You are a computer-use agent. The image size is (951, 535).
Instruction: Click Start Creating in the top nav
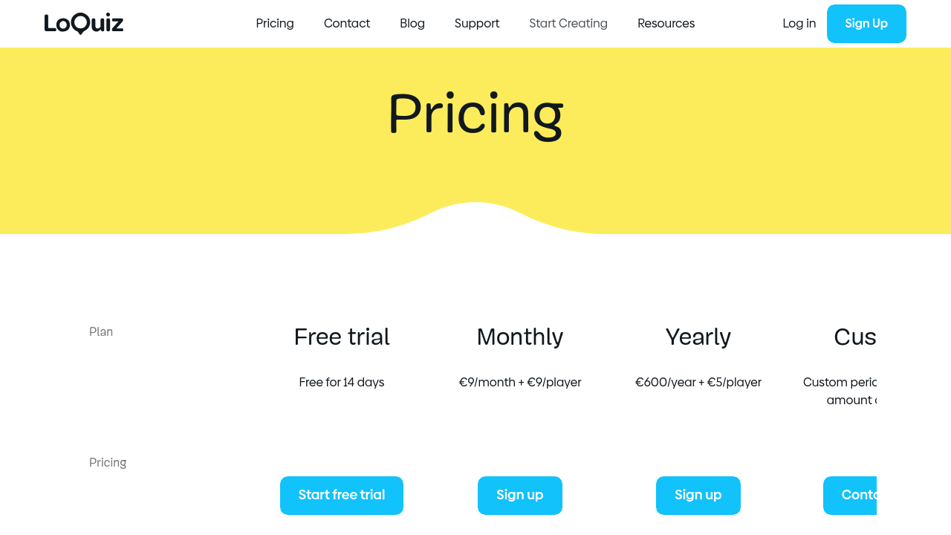(x=568, y=24)
